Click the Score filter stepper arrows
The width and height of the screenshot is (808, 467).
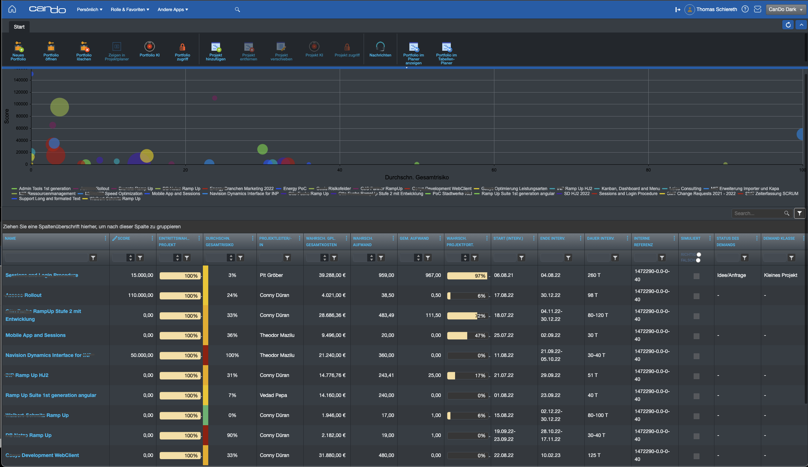131,258
